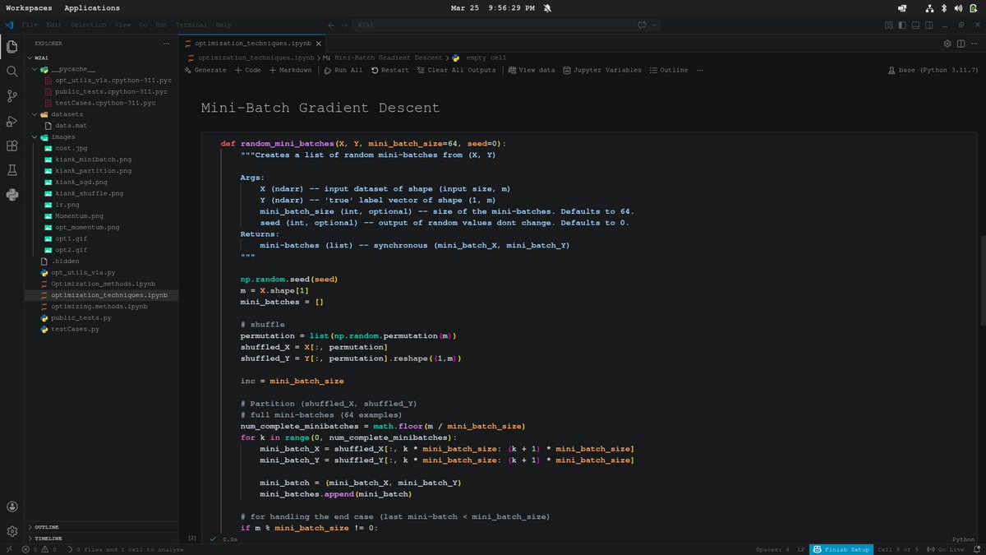Open the View menu
Viewport: 986px width, 555px height.
coord(122,25)
